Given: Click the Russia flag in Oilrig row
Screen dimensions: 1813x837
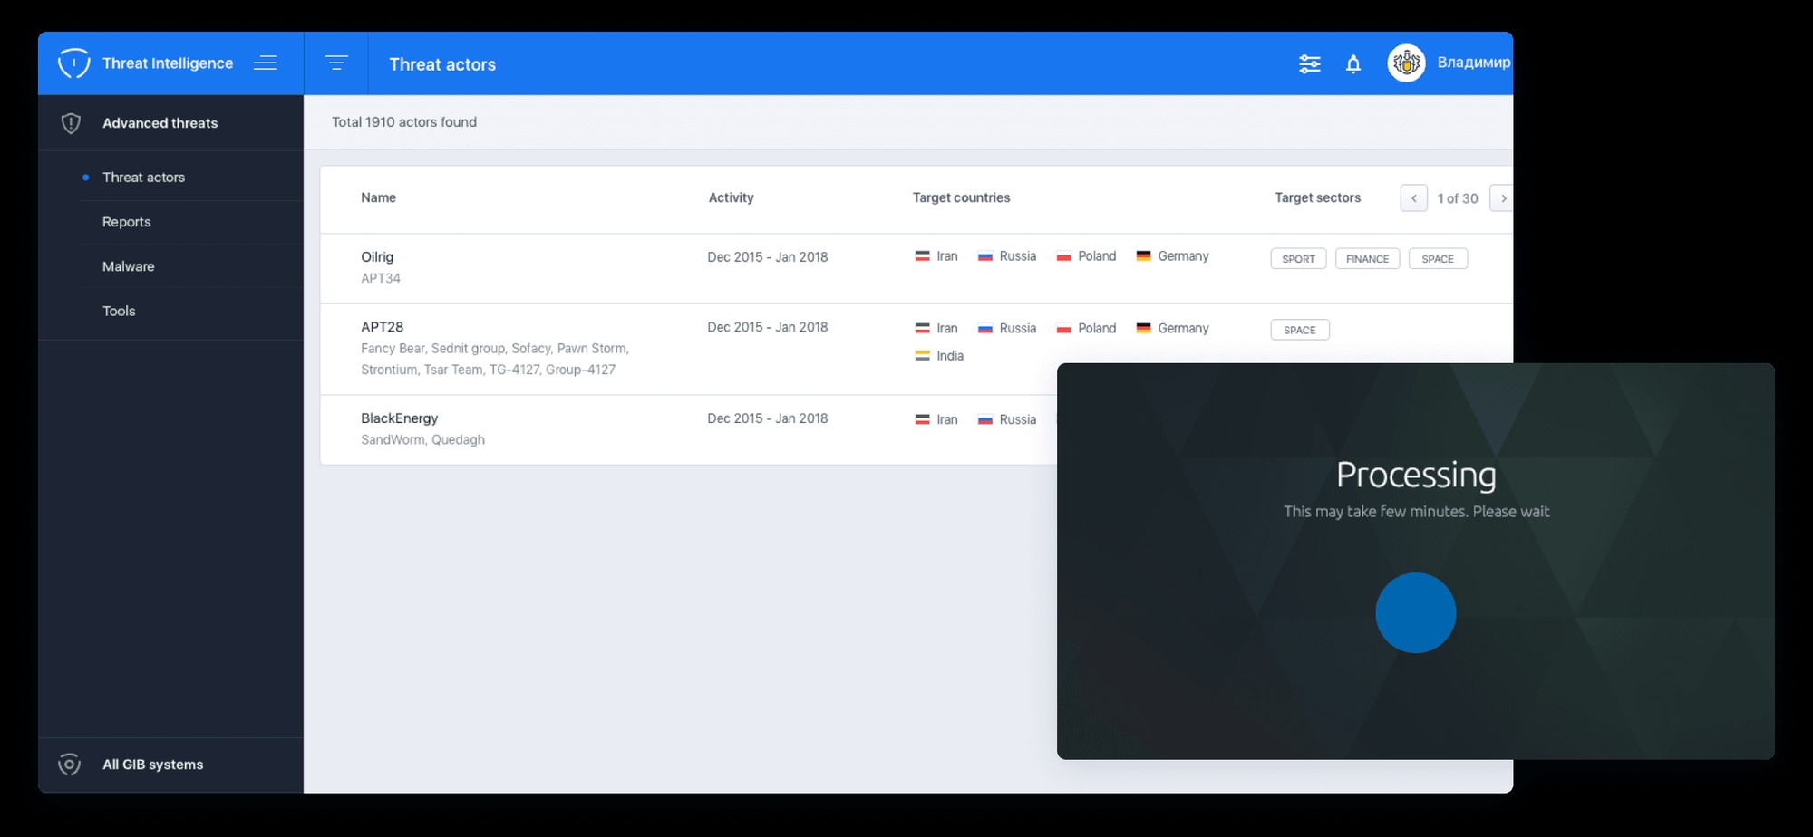Looking at the screenshot, I should (x=985, y=256).
